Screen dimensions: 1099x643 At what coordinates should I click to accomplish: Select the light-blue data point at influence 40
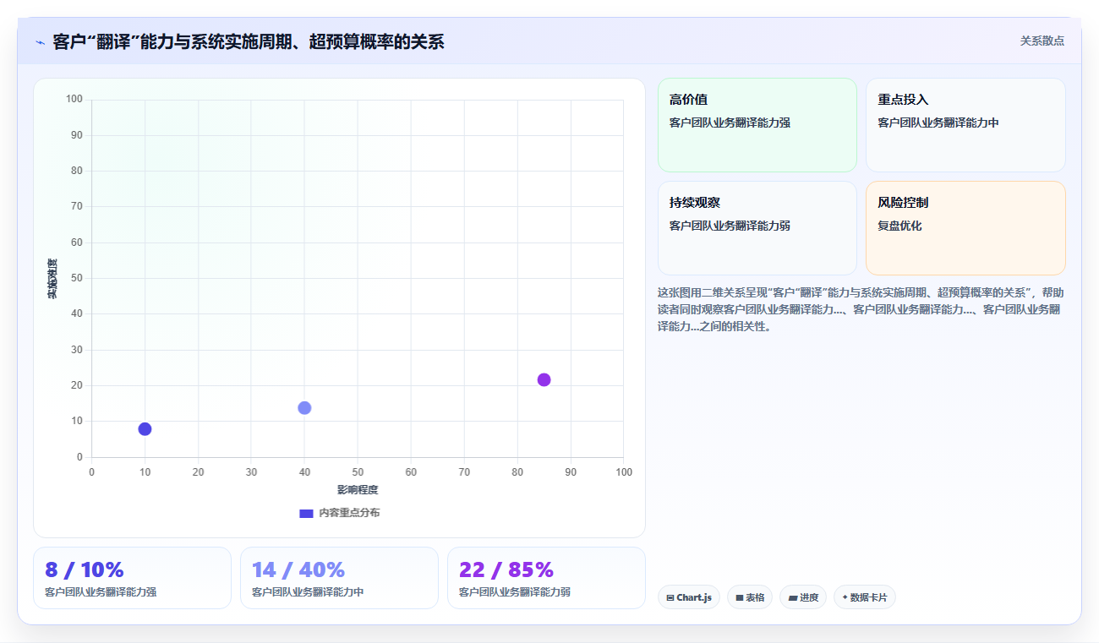tap(304, 407)
